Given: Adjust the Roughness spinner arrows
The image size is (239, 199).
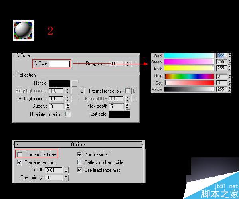Looking at the screenshot, I should [128, 64].
